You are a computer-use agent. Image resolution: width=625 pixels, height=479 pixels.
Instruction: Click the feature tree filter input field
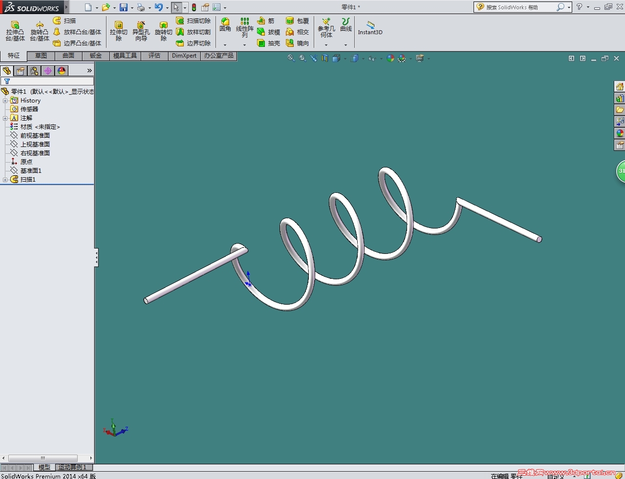[x=47, y=81]
